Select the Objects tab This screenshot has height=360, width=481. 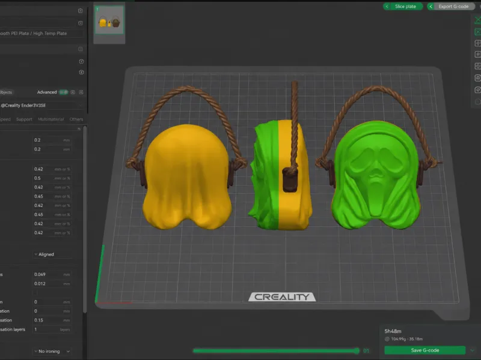6,92
